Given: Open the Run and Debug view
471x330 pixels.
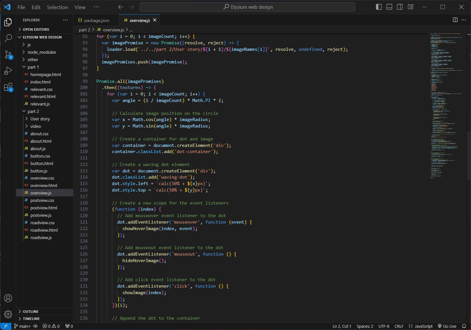Looking at the screenshot, I should tap(8, 71).
